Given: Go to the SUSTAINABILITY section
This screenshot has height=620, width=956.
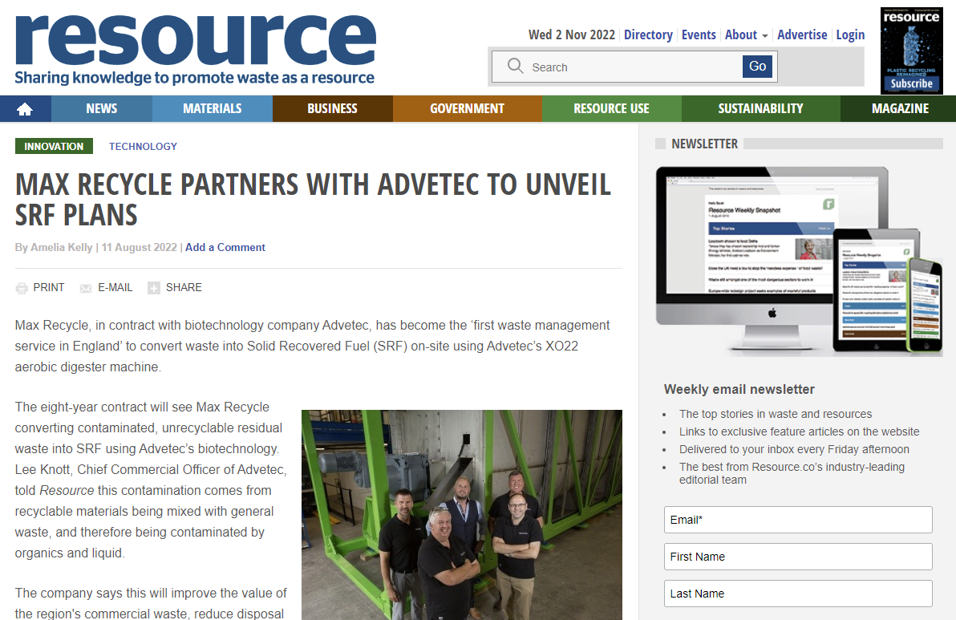Looking at the screenshot, I should pyautogui.click(x=760, y=108).
